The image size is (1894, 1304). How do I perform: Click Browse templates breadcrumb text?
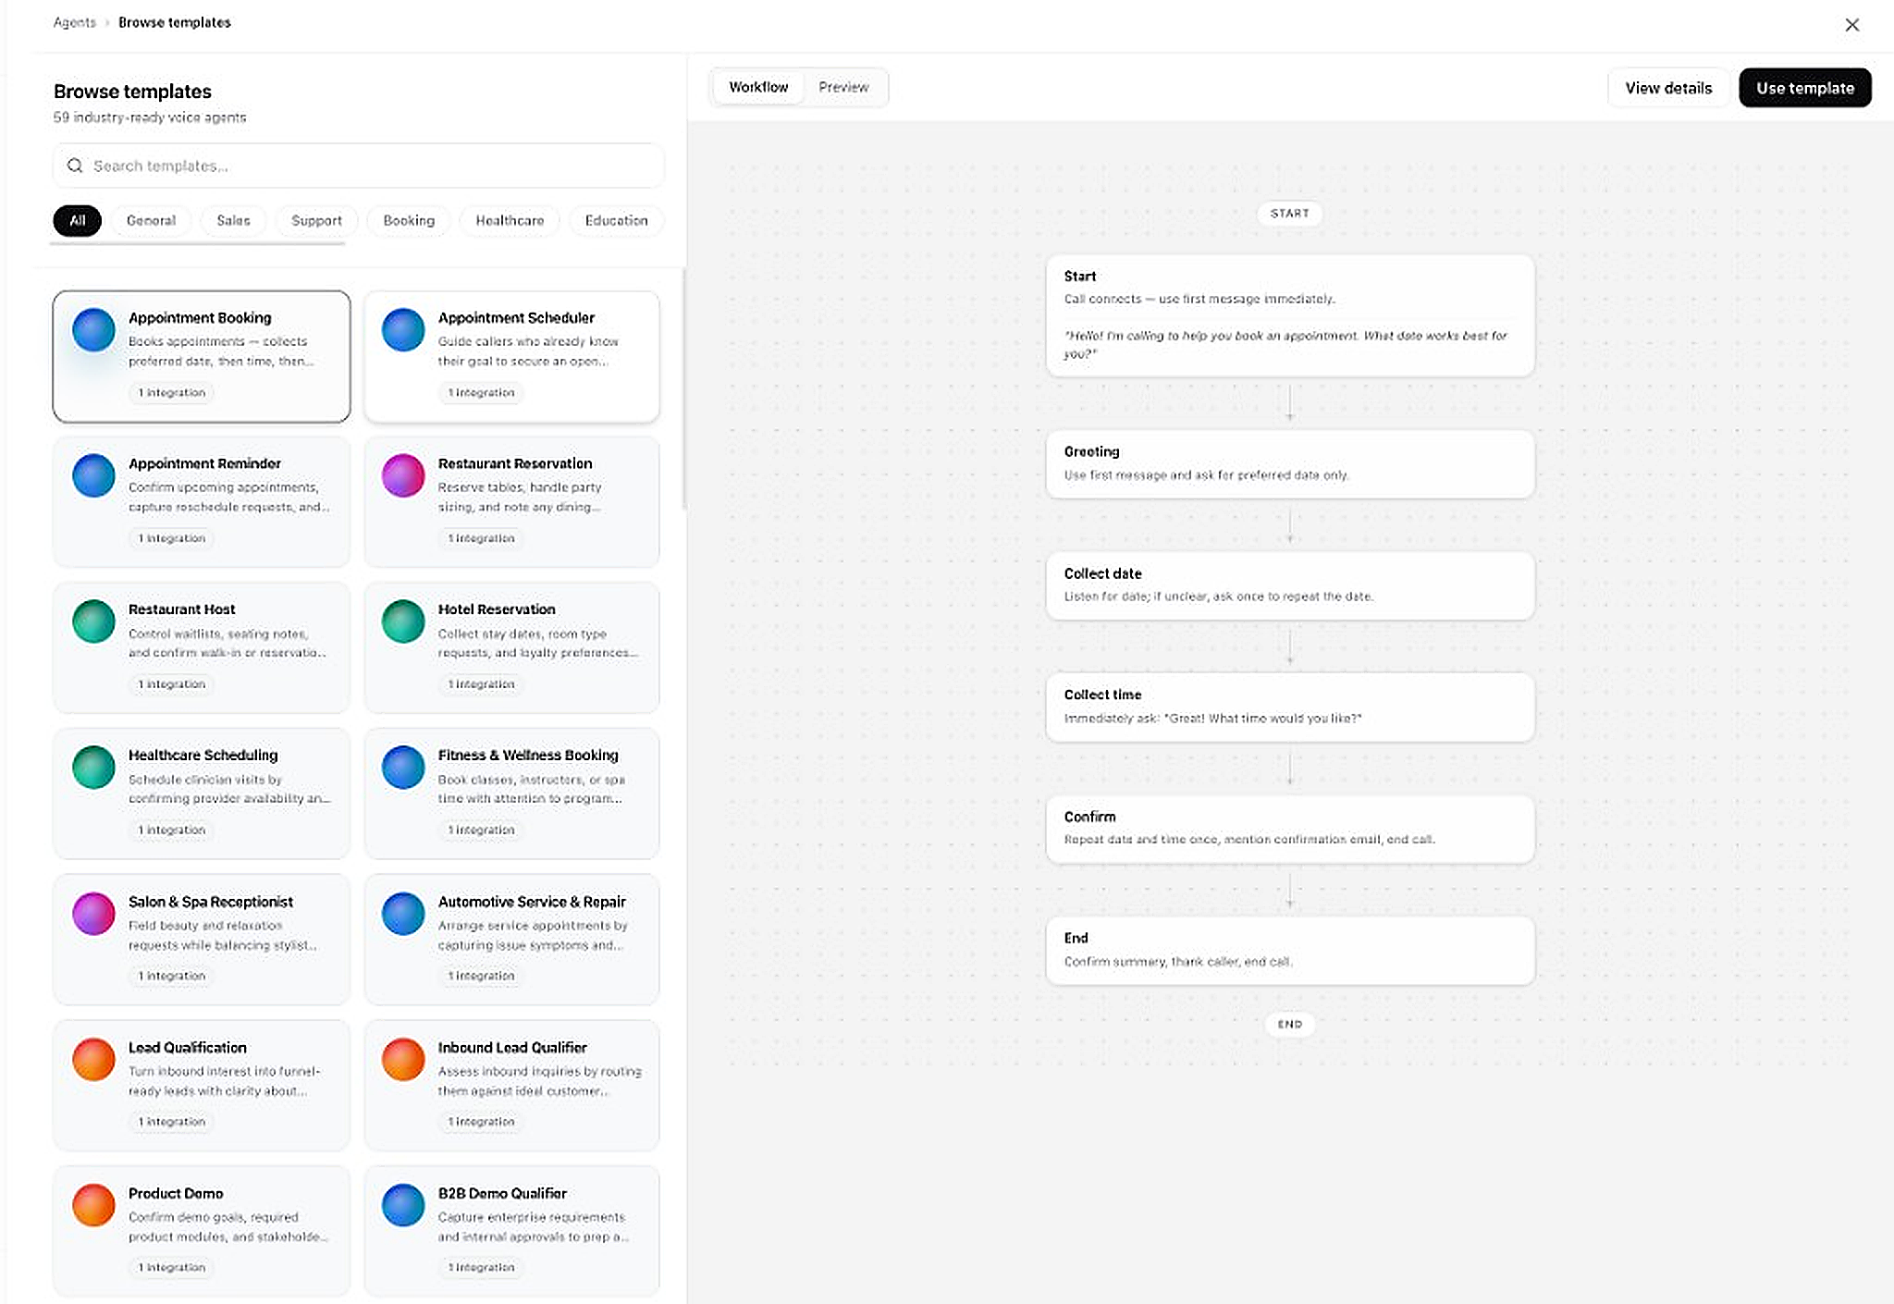click(x=175, y=22)
